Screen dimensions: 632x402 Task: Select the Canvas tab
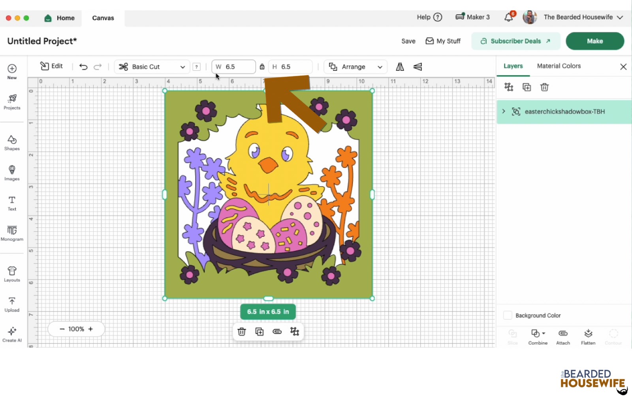pos(102,18)
